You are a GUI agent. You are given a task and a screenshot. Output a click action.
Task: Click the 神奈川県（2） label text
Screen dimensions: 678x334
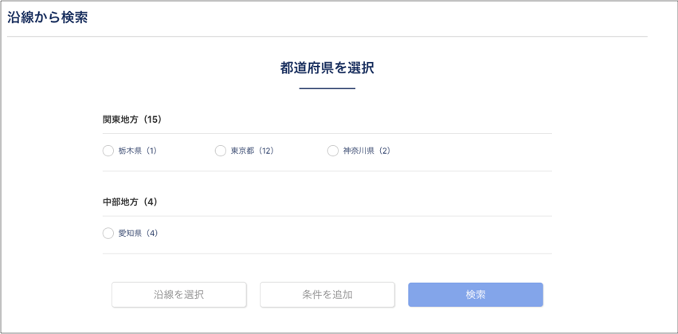point(366,151)
